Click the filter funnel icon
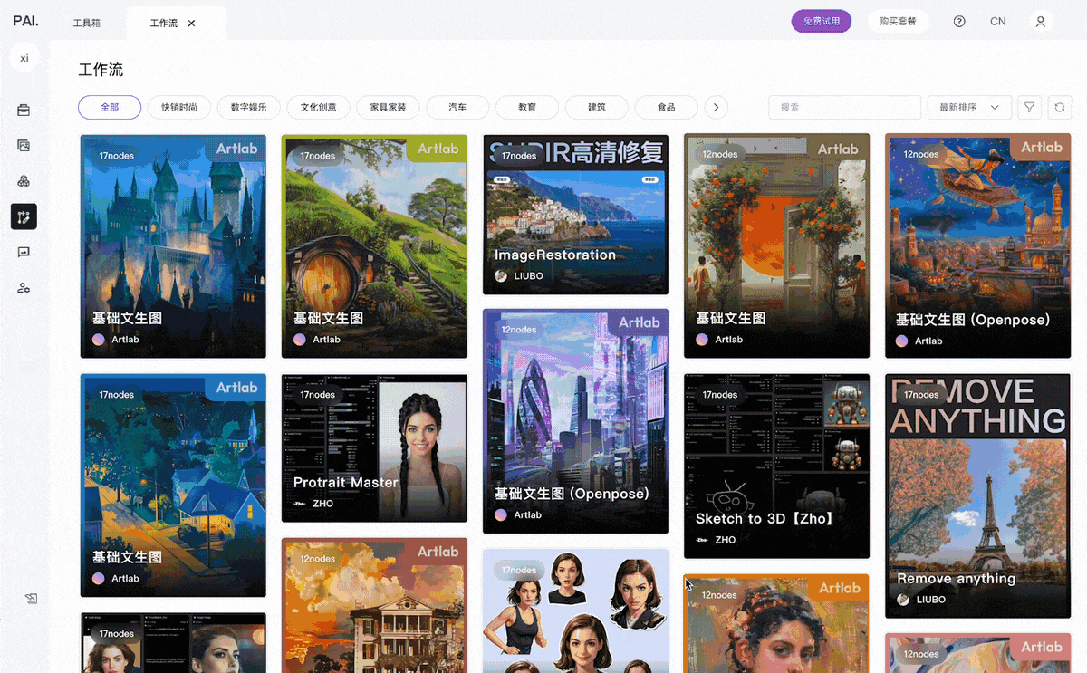1087x673 pixels. pos(1029,107)
